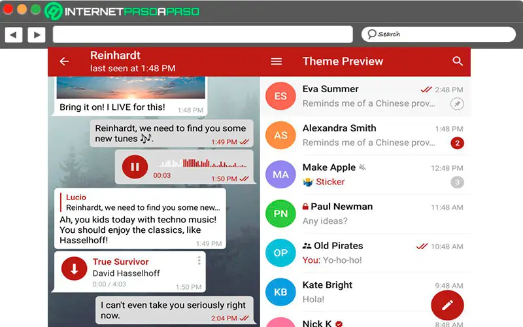
Task: Open Paul Newman's PN avatar
Action: 280,214
